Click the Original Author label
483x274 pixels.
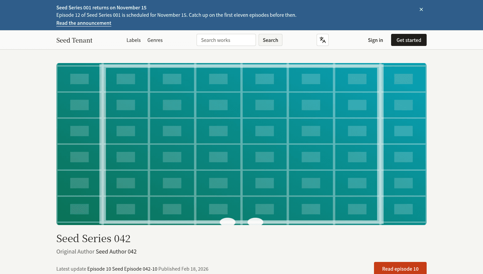[x=75, y=252]
